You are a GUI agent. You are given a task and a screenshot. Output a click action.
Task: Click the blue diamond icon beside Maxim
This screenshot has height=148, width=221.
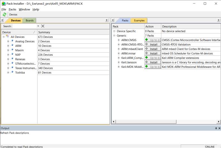[x=12, y=50]
